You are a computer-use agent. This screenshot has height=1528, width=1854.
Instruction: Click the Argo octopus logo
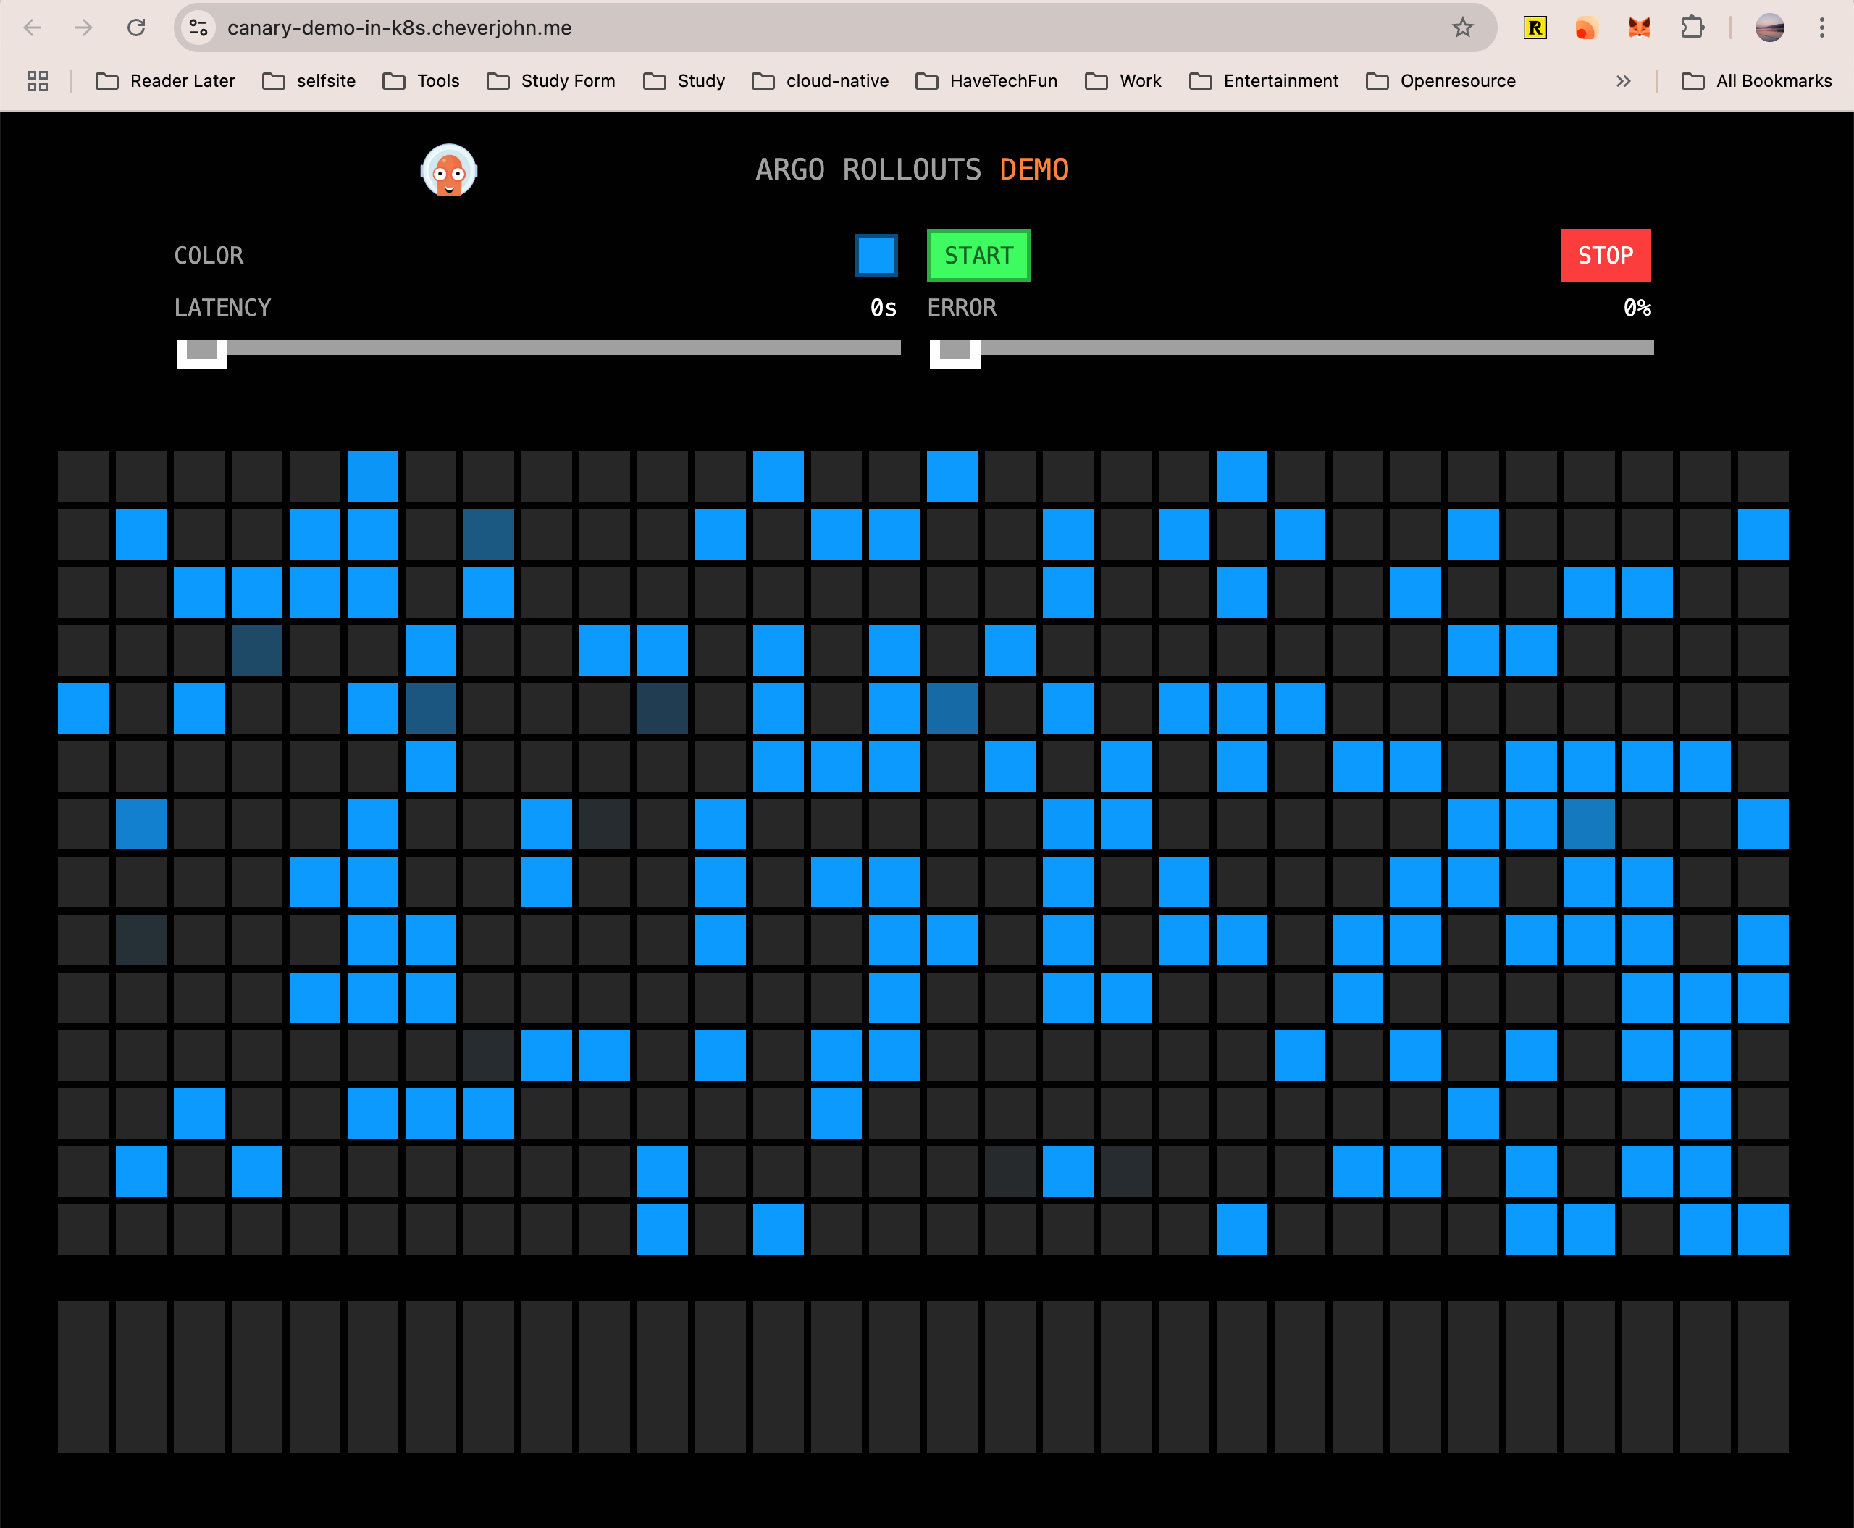(x=449, y=170)
